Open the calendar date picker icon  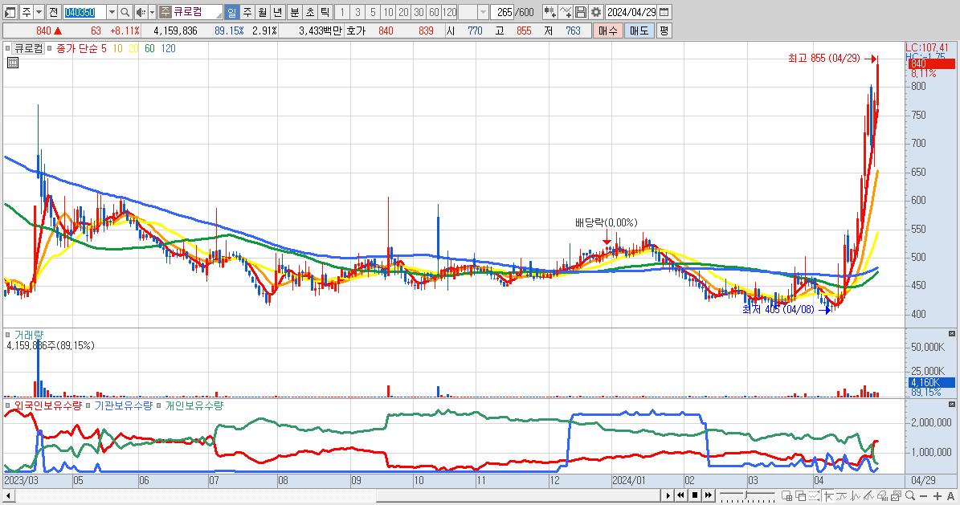pyautogui.click(x=664, y=12)
